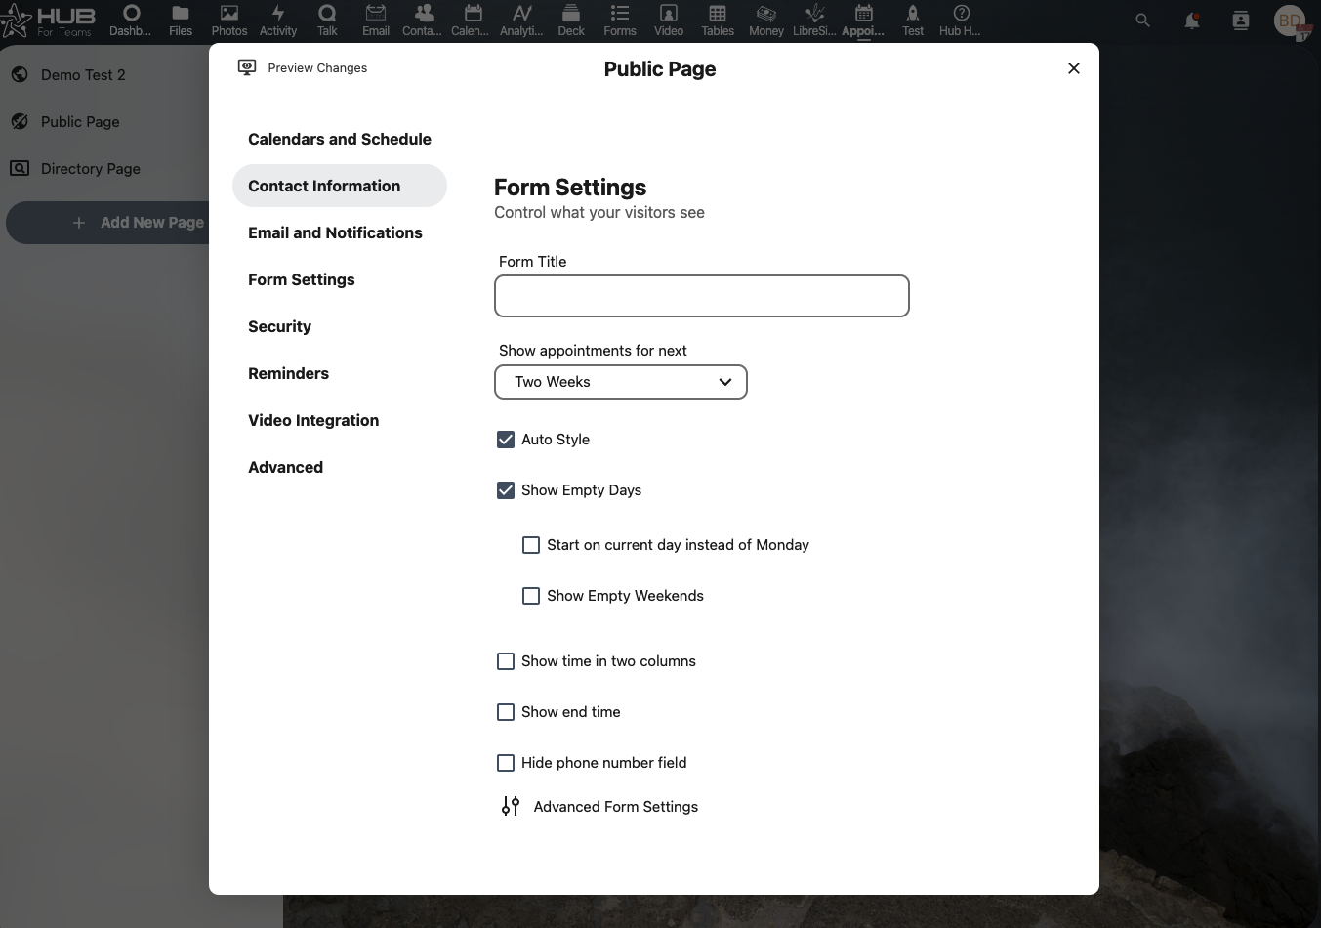Click the Preview Changes monitor icon

[x=247, y=67]
